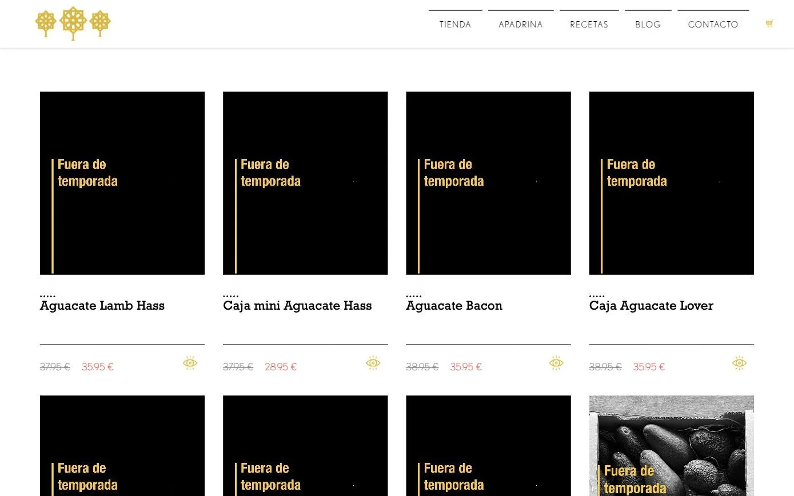This screenshot has height=496, width=794.
Task: Open the Aguacate Bacon product title
Action: (x=454, y=306)
